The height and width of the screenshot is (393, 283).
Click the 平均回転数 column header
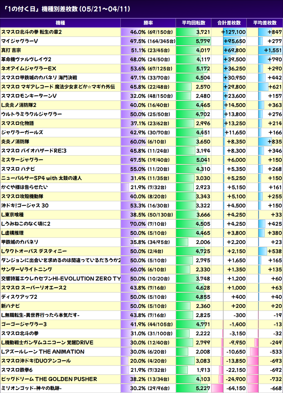(x=194, y=23)
